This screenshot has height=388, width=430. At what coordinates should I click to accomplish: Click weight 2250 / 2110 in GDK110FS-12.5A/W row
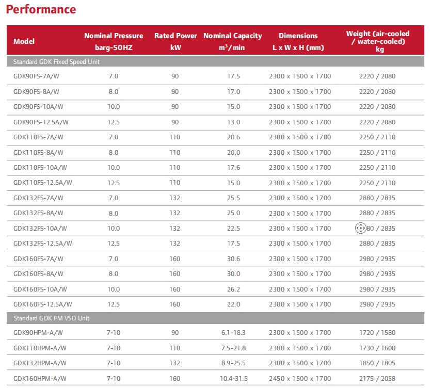(377, 183)
